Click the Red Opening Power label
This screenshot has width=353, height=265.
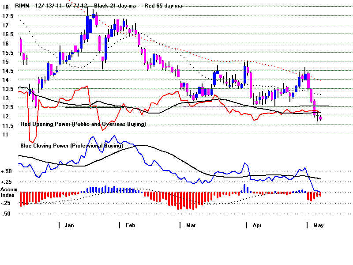click(83, 125)
